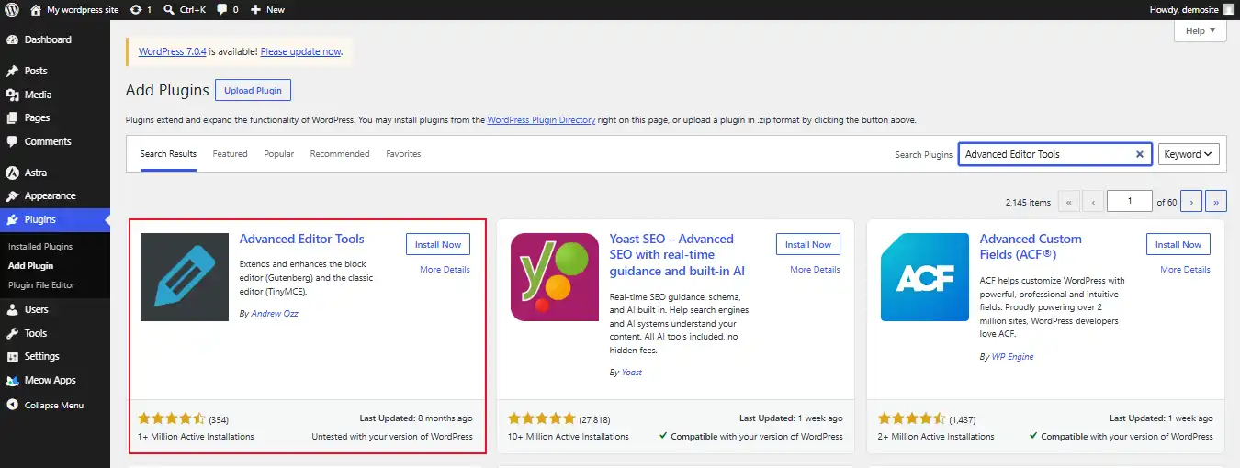Select the Plugins sidebar item
Screen dimensions: 1240x468
pos(55,219)
